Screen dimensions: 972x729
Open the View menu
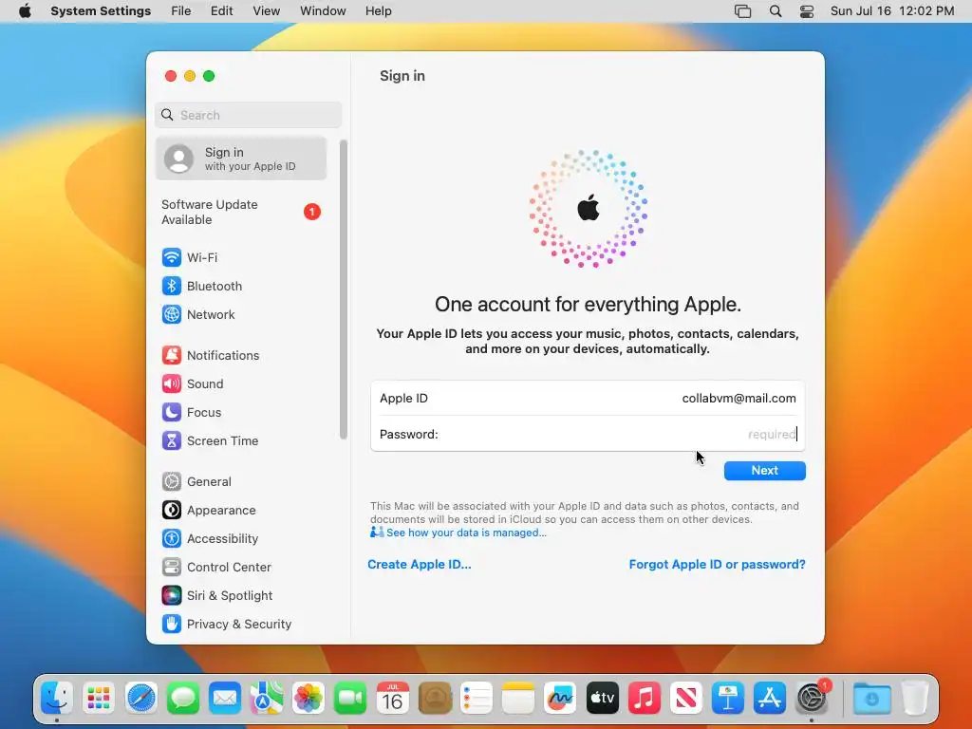[x=266, y=11]
